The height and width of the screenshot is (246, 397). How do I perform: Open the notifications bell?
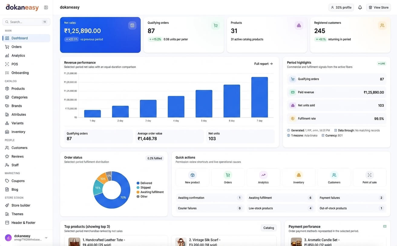click(x=360, y=7)
